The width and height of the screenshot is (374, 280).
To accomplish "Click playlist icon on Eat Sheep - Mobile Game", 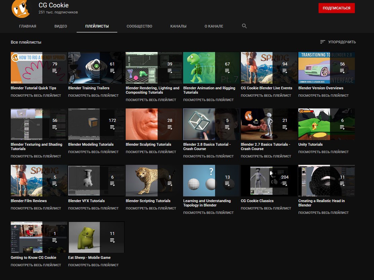I will click(x=112, y=241).
